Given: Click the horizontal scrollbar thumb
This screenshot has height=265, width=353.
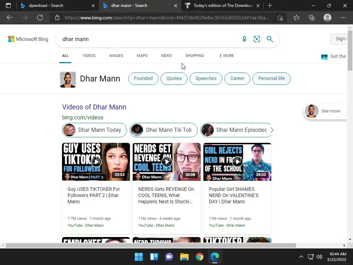Looking at the screenshot, I should (x=151, y=245).
